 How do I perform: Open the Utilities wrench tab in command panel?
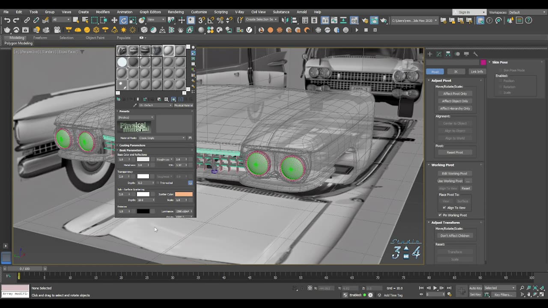coord(475,54)
